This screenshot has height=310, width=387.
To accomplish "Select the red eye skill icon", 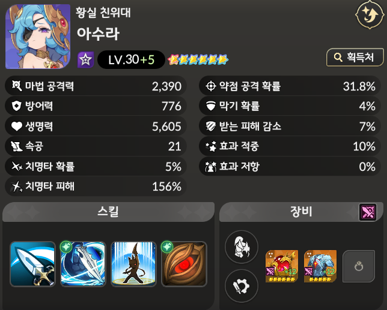I will [x=184, y=264].
